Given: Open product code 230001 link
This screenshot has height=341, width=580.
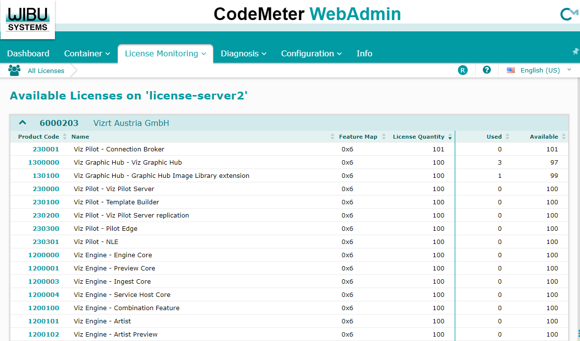Looking at the screenshot, I should tap(46, 149).
